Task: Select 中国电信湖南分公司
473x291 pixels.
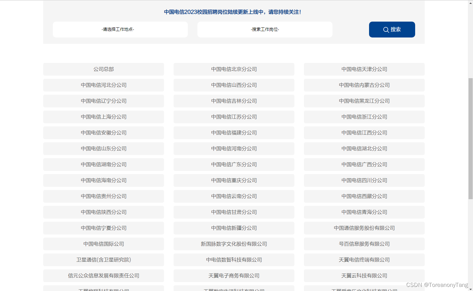Action: (x=104, y=165)
